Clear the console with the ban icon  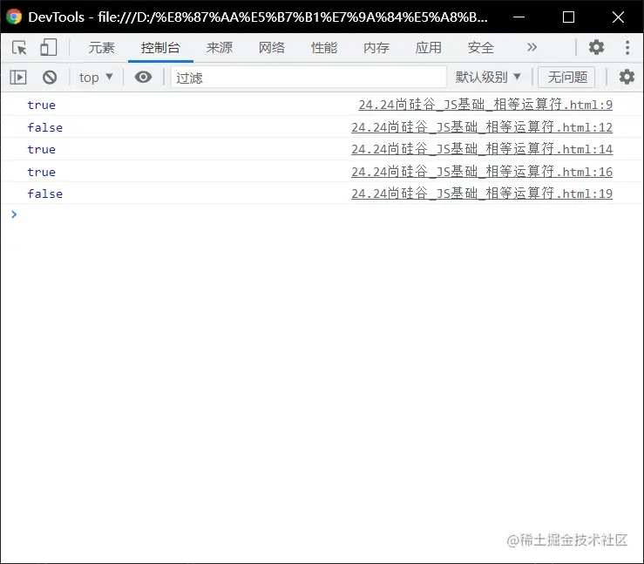pos(50,78)
